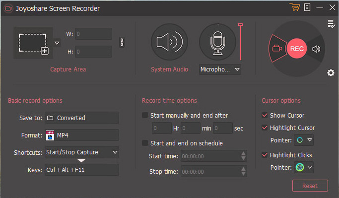Click the Format MP4 field
339x198 pixels.
(x=82, y=135)
